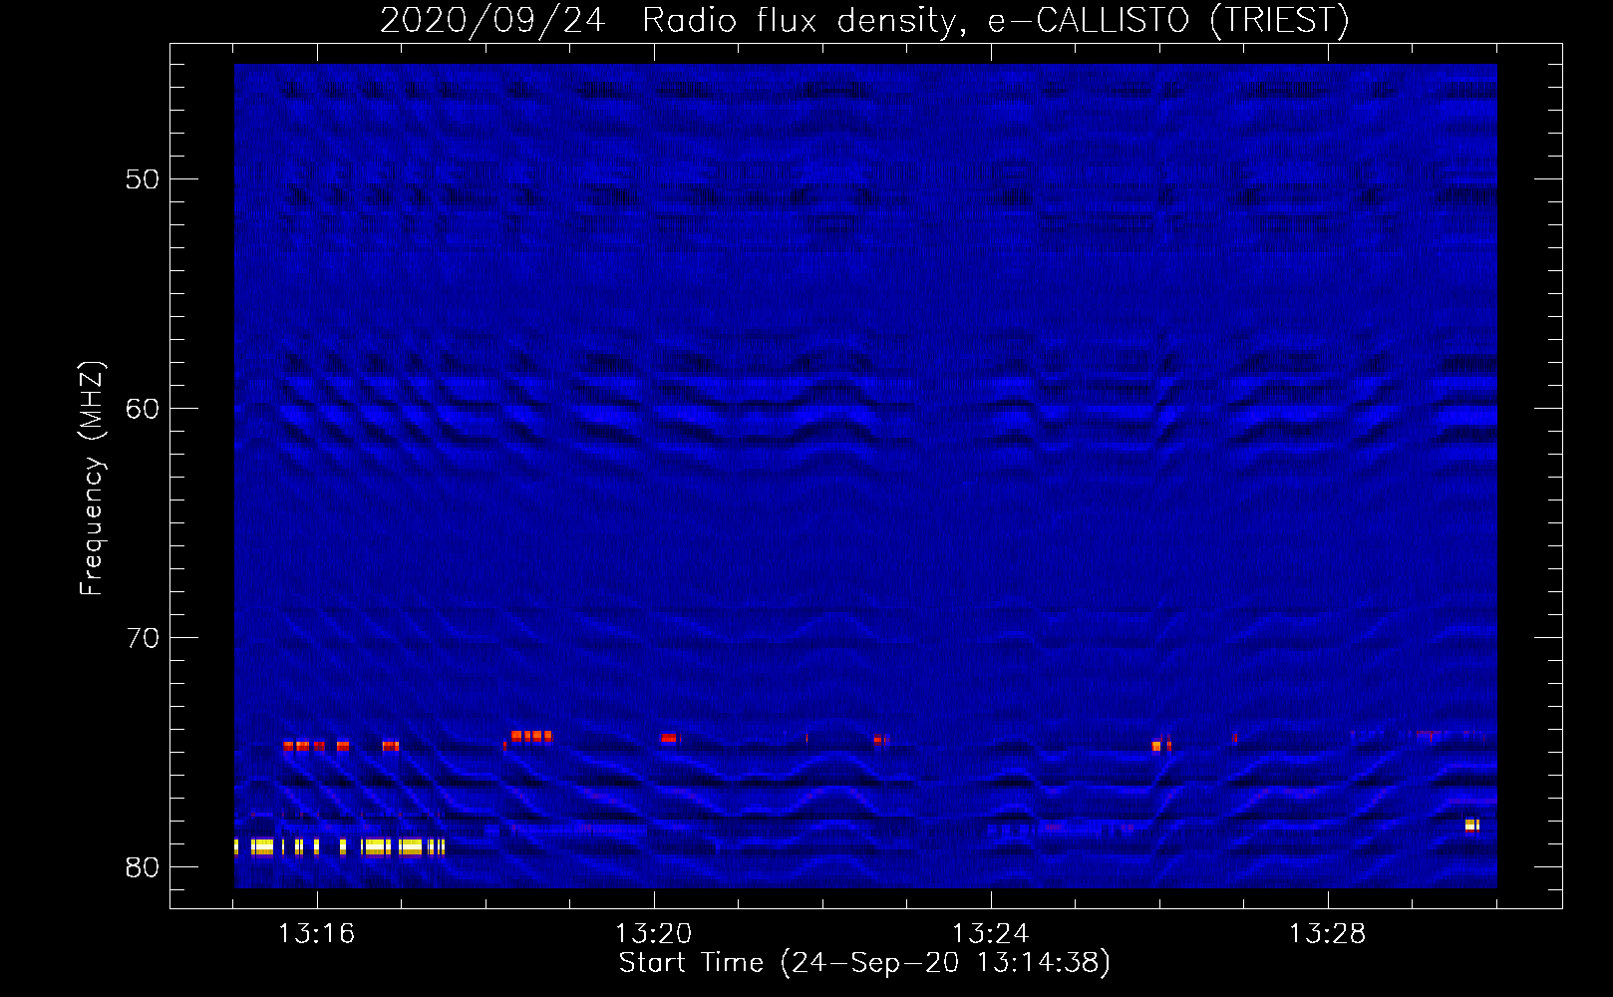This screenshot has height=997, width=1613.
Task: Click the 'Start Time (24-Sep-20 13:14:38)' label
Action: [x=864, y=963]
